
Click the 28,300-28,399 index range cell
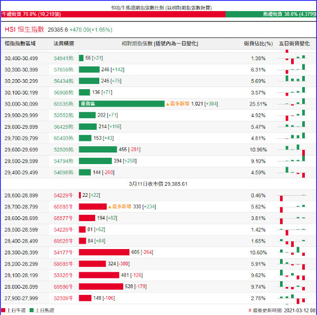(21, 252)
